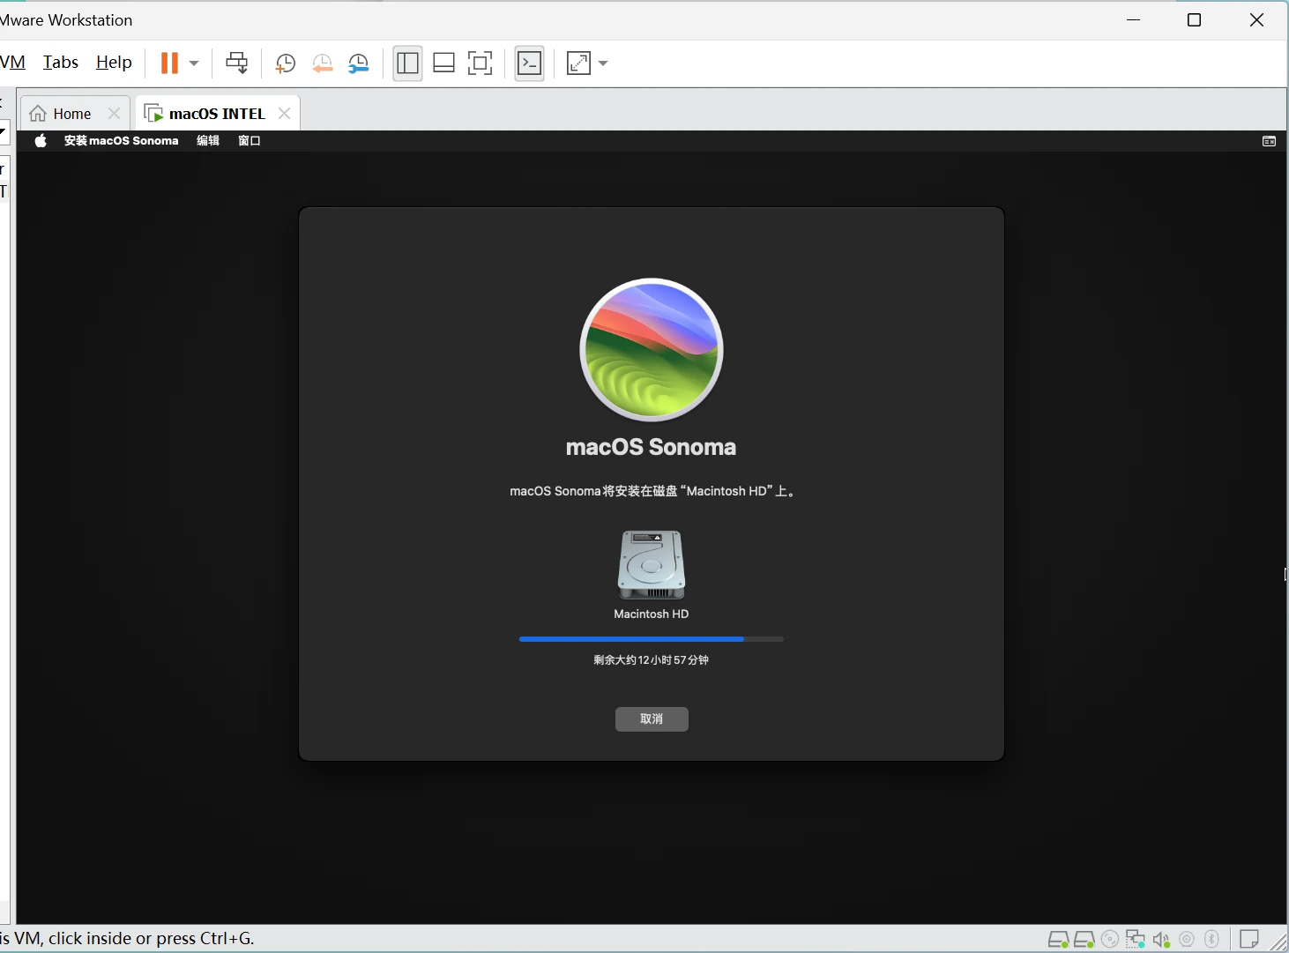Open the 窗口 menu
The height and width of the screenshot is (953, 1289).
point(250,141)
